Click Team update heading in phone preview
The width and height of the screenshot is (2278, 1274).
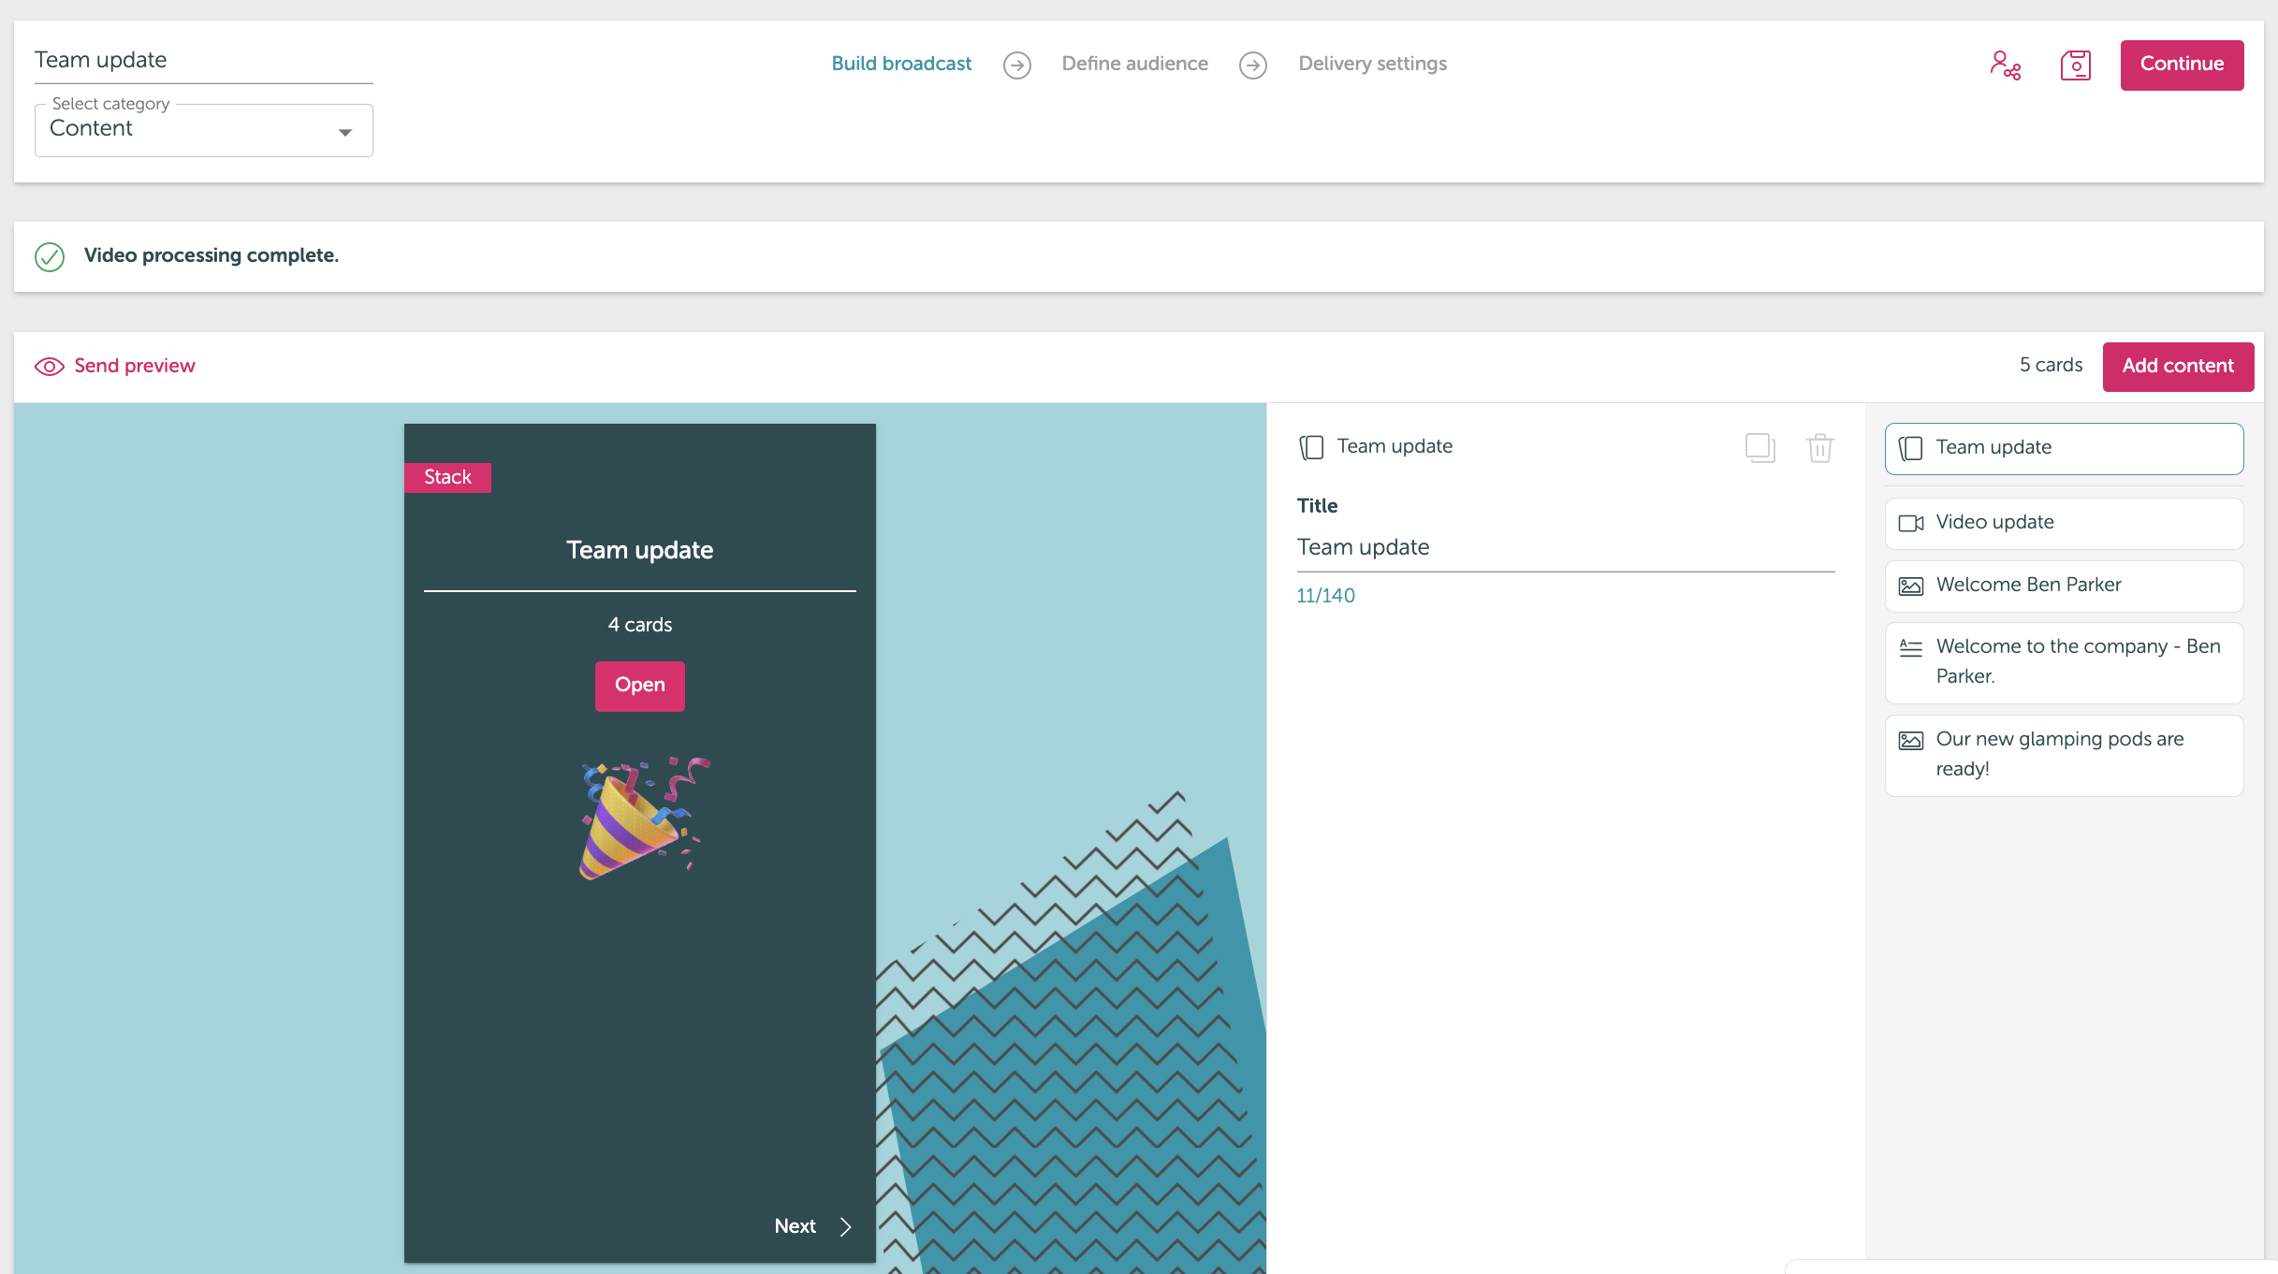[640, 550]
